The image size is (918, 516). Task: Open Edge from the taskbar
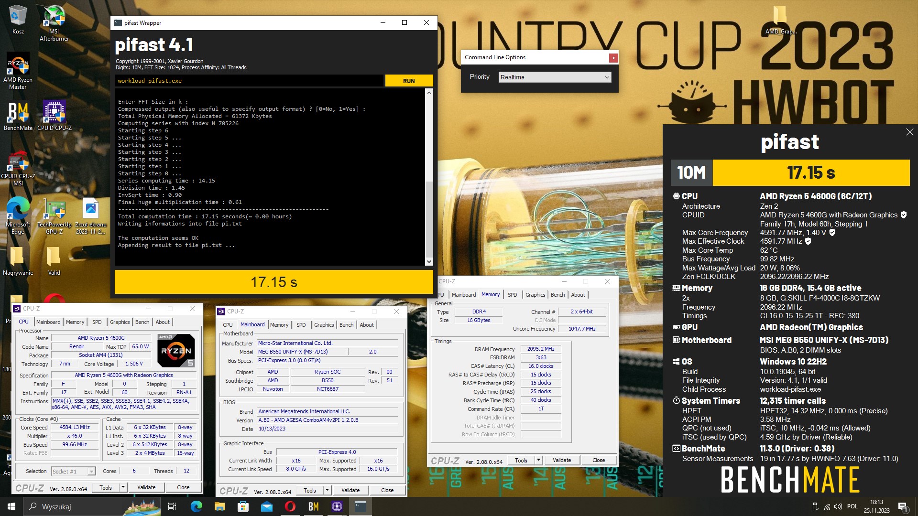click(196, 506)
